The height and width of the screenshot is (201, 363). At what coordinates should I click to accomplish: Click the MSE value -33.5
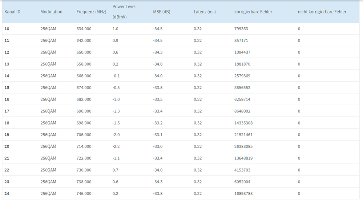click(x=158, y=99)
